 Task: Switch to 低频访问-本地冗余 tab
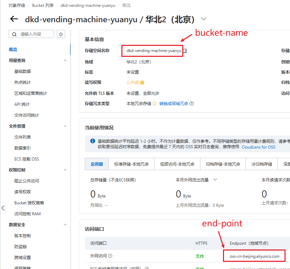point(177,164)
